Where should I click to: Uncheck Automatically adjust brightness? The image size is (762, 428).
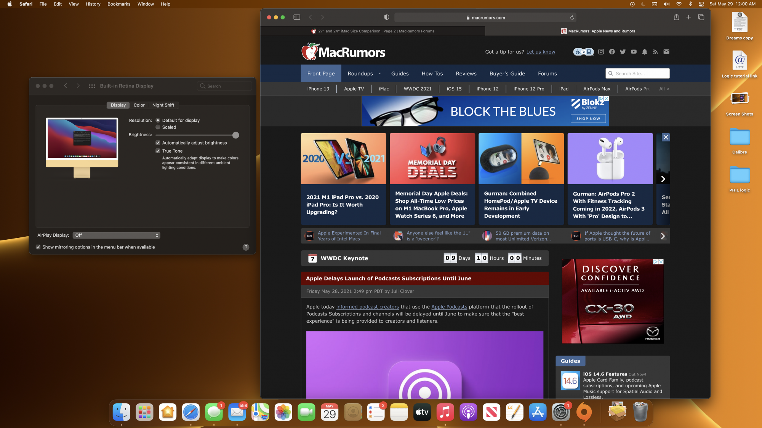click(158, 143)
